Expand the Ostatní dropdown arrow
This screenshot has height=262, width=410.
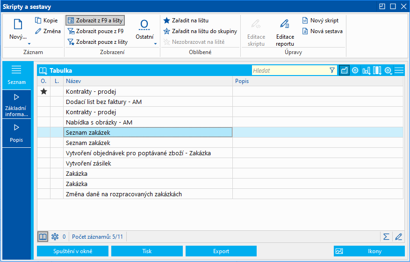(155, 44)
